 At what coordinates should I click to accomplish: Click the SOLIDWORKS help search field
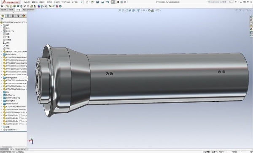tap(219, 2)
